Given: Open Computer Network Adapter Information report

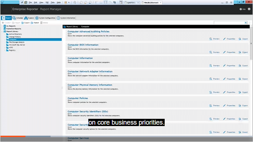Looking at the screenshot, I should point(90,71).
